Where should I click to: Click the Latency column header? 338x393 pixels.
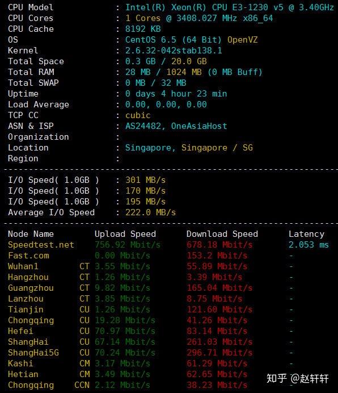pyautogui.click(x=306, y=234)
